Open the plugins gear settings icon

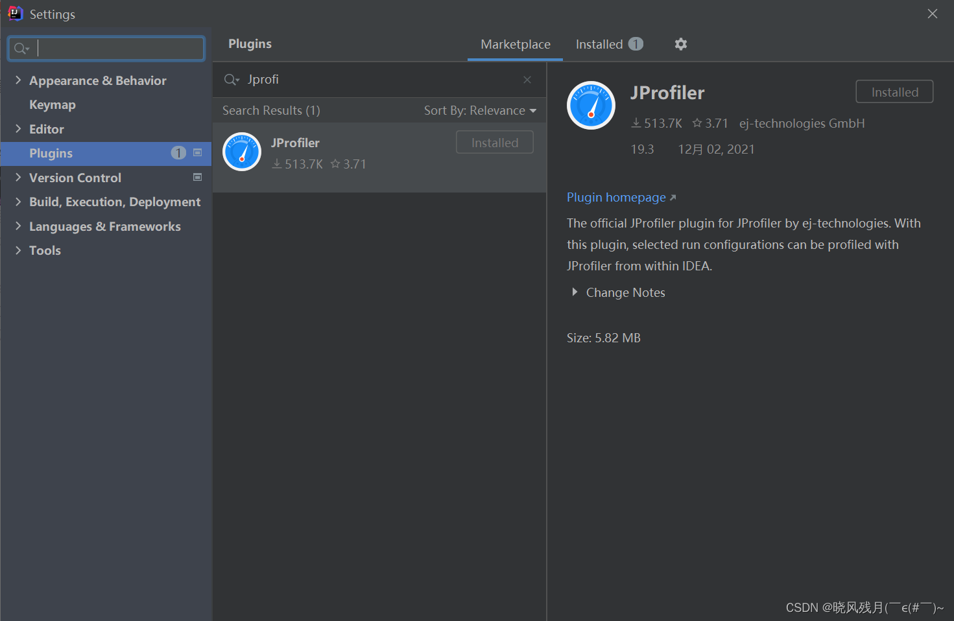click(680, 44)
